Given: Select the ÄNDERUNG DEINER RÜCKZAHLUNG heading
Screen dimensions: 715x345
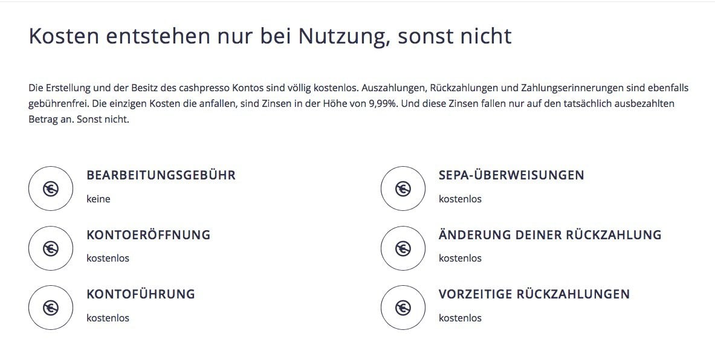Looking at the screenshot, I should coord(550,234).
